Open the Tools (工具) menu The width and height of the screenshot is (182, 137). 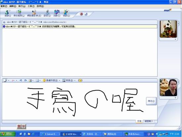[31, 6]
